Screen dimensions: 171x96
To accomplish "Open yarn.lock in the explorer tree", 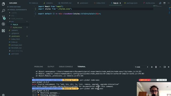I will click(15, 54).
